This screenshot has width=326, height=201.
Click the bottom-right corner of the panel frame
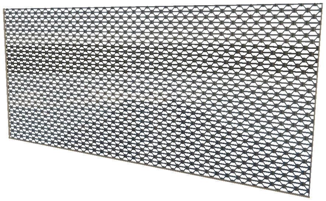(309, 197)
